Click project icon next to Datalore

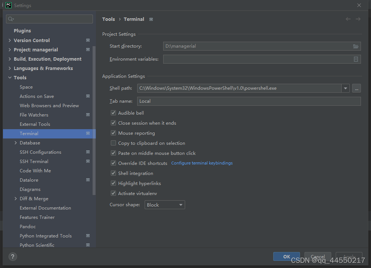pyautogui.click(x=88, y=180)
